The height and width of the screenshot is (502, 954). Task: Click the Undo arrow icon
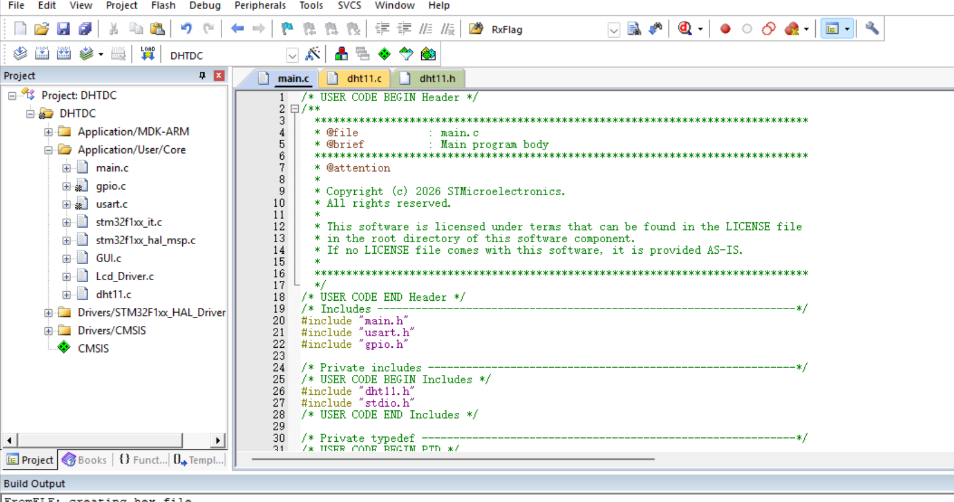click(186, 29)
